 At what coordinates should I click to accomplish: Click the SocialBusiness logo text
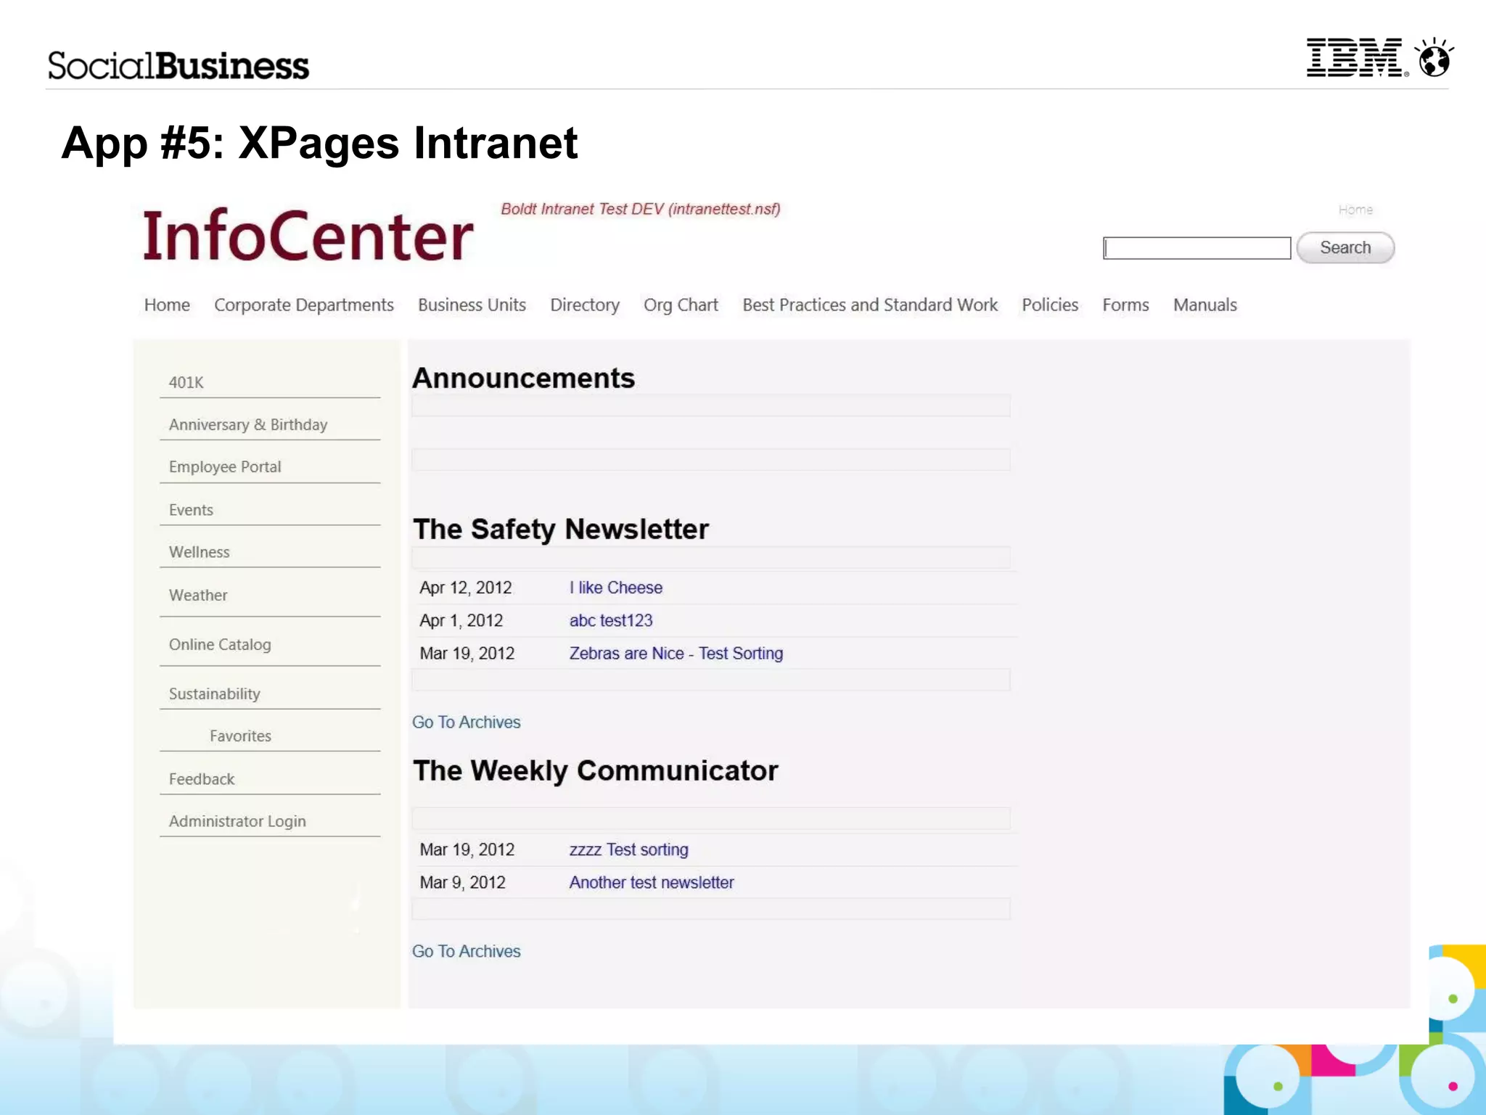click(x=178, y=65)
